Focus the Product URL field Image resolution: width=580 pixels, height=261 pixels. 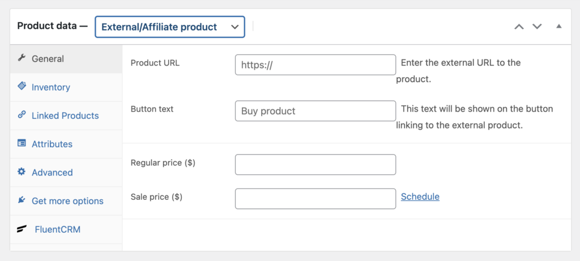315,65
